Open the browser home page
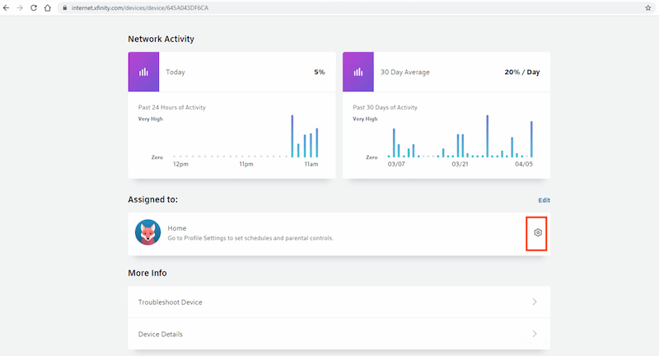Screen dimensions: 659x356 [48, 7]
